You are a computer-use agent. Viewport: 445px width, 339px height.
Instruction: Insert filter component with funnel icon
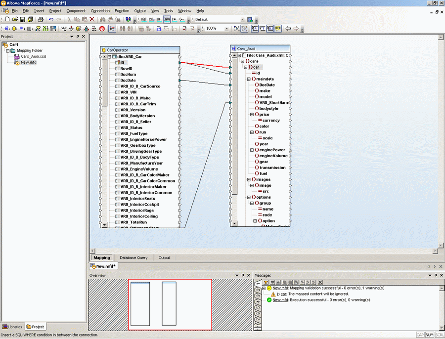71,28
